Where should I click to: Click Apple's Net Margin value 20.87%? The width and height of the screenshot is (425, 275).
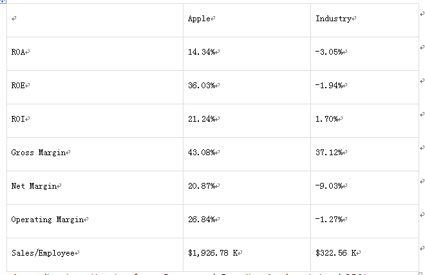(x=201, y=186)
